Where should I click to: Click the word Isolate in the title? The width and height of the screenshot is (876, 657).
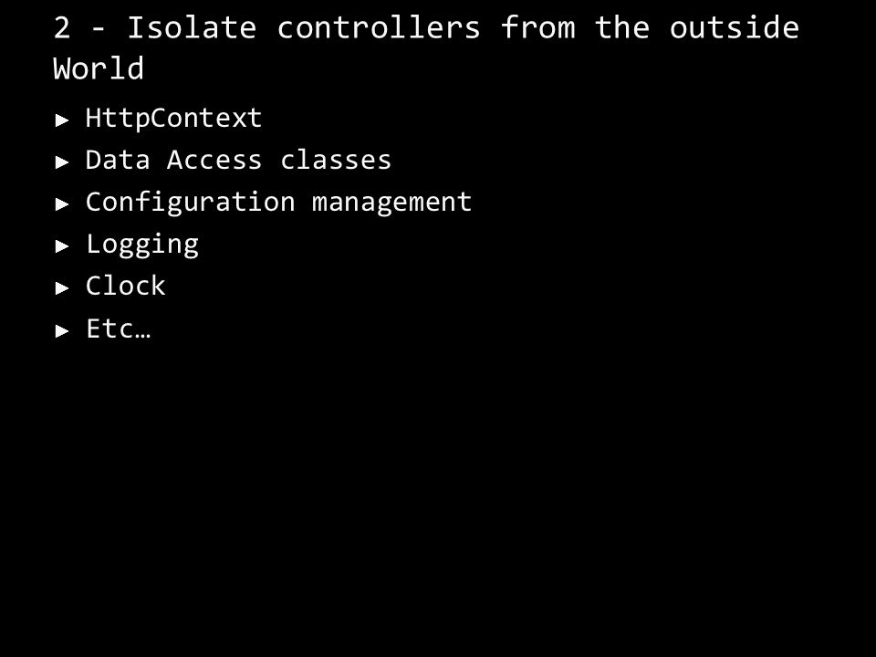pyautogui.click(x=193, y=27)
